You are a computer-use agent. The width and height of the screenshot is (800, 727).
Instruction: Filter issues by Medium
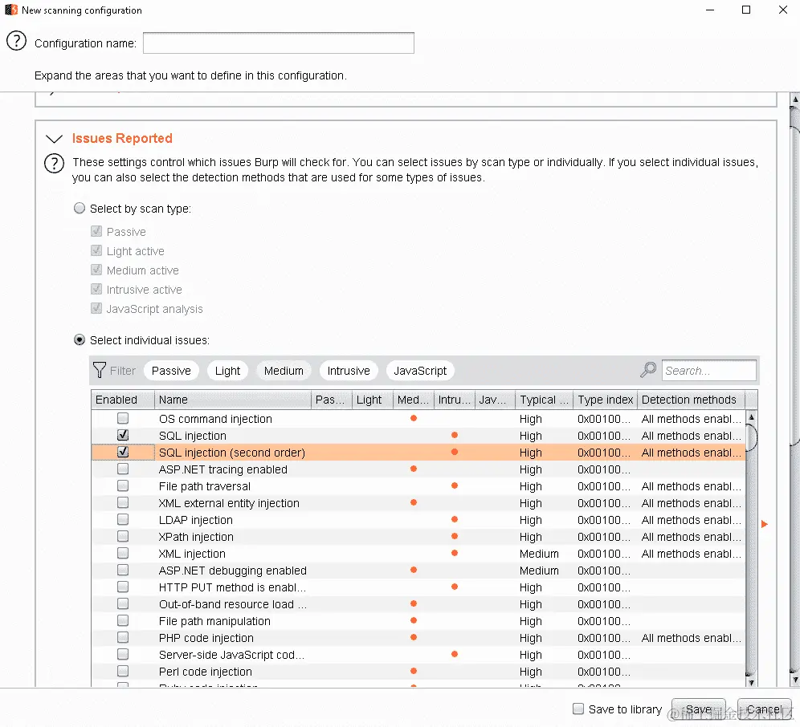[284, 371]
